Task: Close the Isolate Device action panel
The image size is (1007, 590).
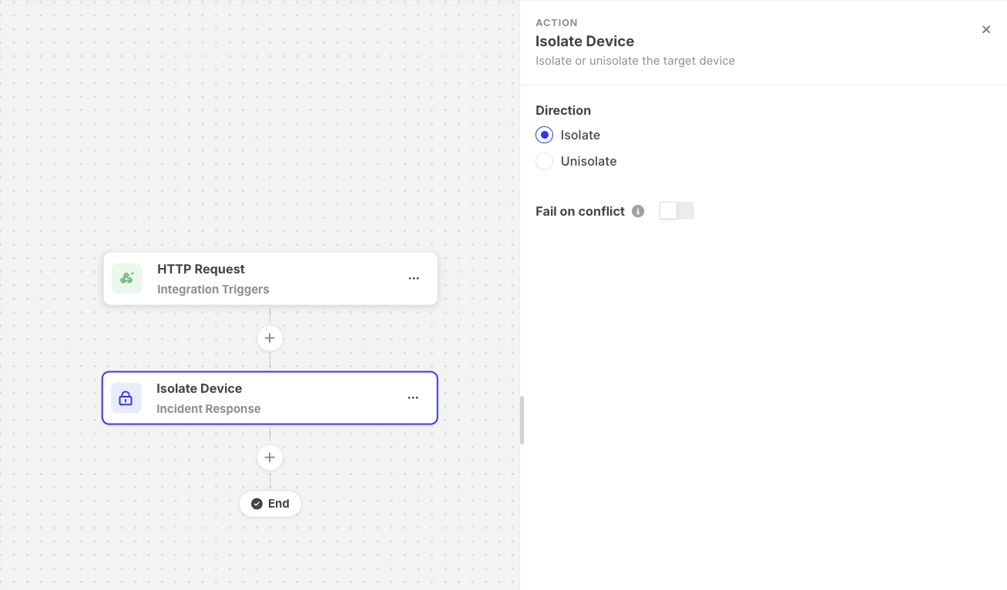Action: tap(986, 29)
